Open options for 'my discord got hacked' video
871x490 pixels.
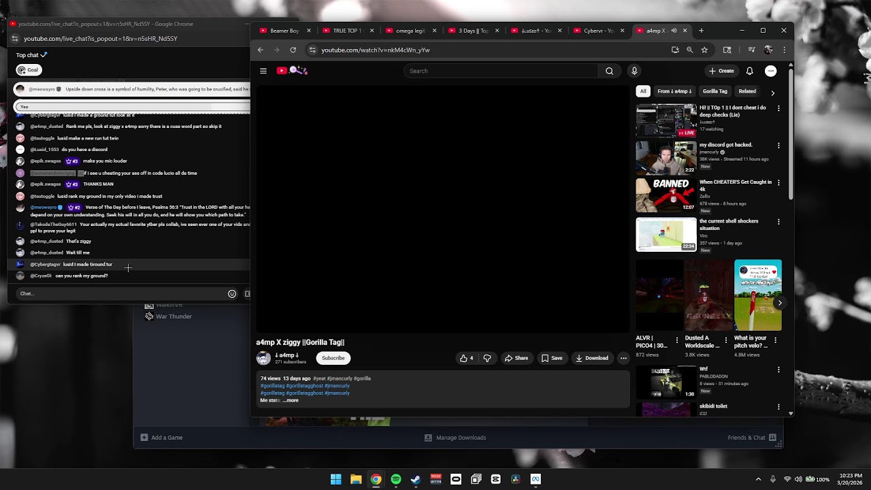[778, 146]
